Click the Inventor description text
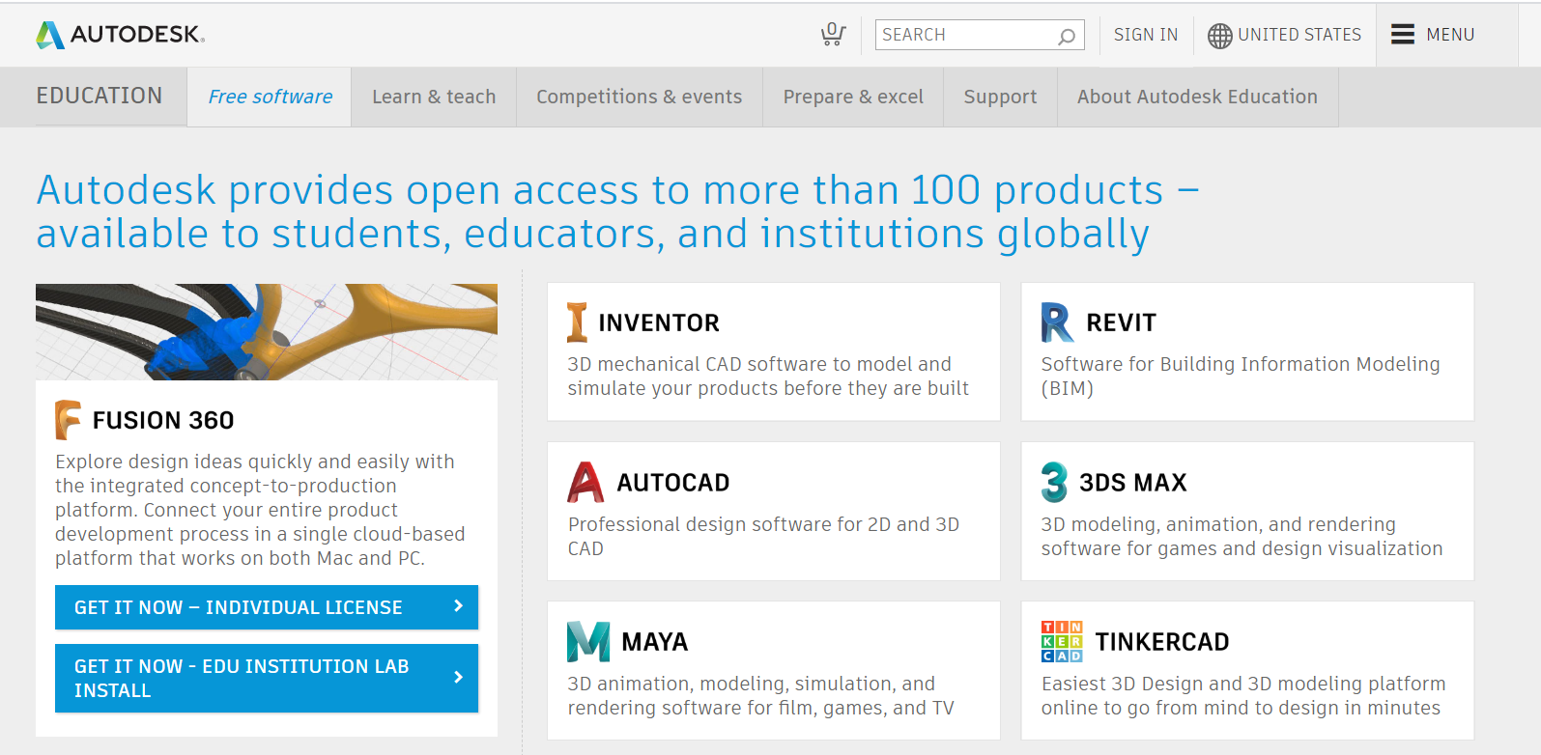Screen dimensions: 1541x755 768,377
